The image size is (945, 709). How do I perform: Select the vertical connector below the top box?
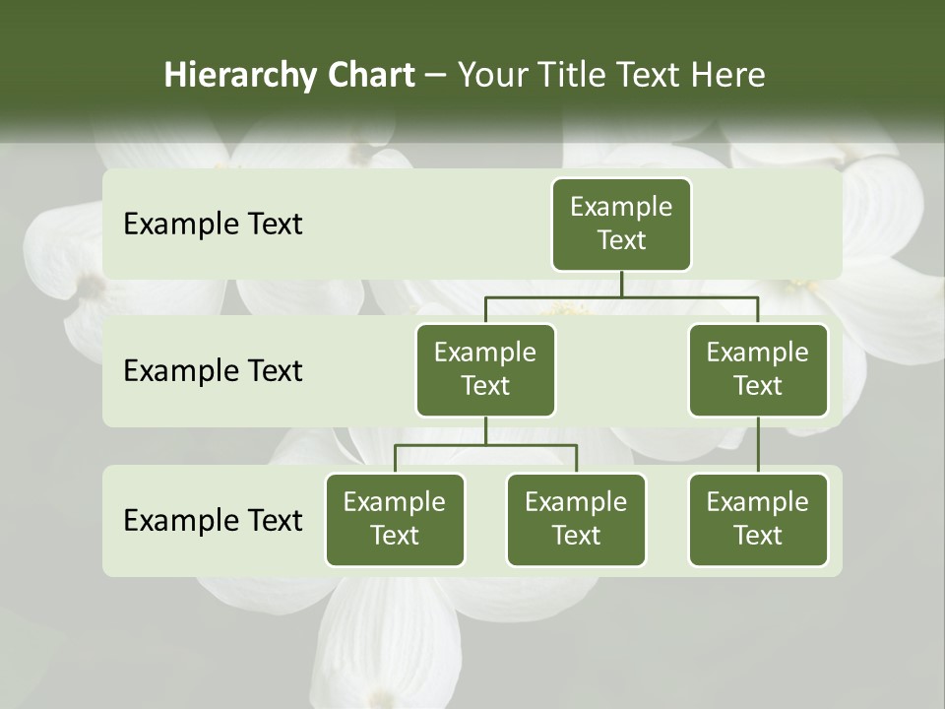[x=621, y=284]
